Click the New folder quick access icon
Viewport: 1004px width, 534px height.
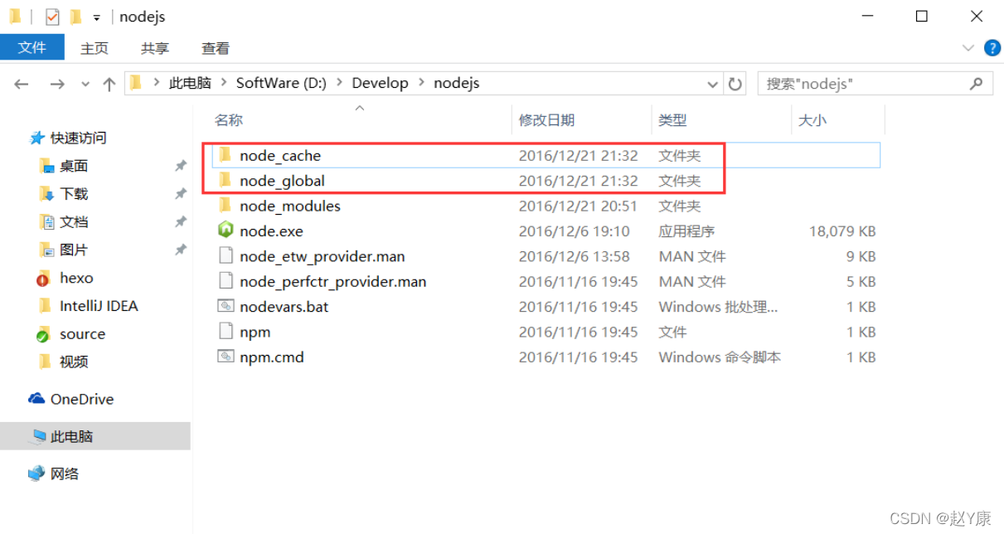[x=75, y=17]
